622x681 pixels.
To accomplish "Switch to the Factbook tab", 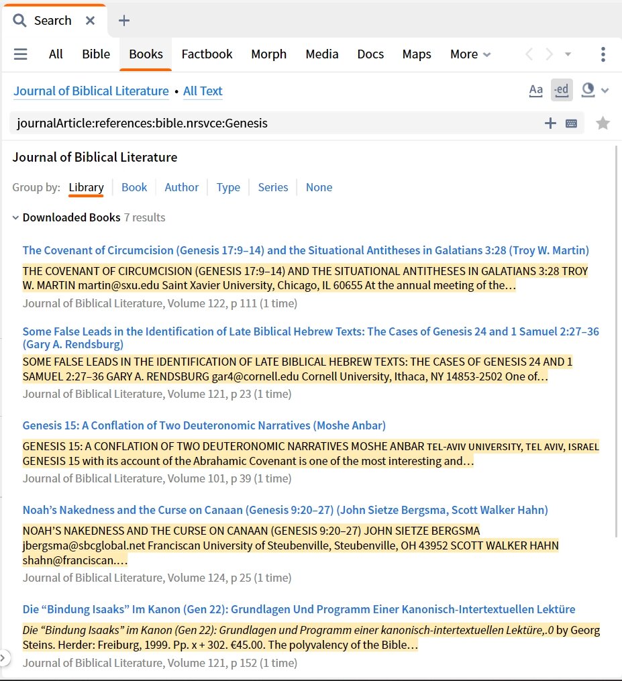I will (206, 54).
